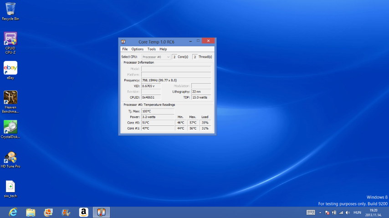The width and height of the screenshot is (389, 218).
Task: Click the Frequency value field
Action: pos(176,80)
